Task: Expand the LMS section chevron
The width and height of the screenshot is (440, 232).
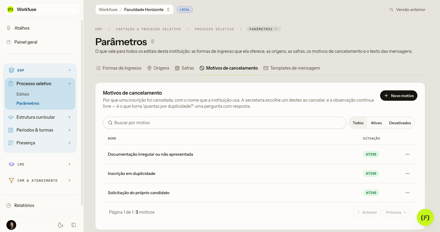Action: (70, 164)
